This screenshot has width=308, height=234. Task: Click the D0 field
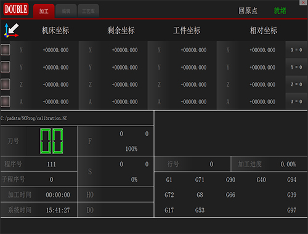coord(115,210)
